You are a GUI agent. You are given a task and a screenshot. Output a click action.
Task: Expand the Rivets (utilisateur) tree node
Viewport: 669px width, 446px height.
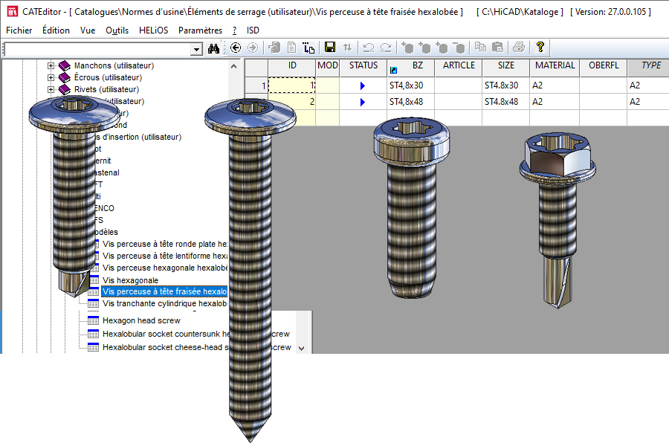pos(51,89)
